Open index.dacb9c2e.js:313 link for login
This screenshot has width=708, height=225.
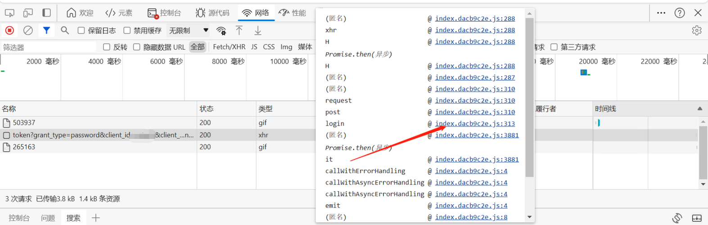475,124
